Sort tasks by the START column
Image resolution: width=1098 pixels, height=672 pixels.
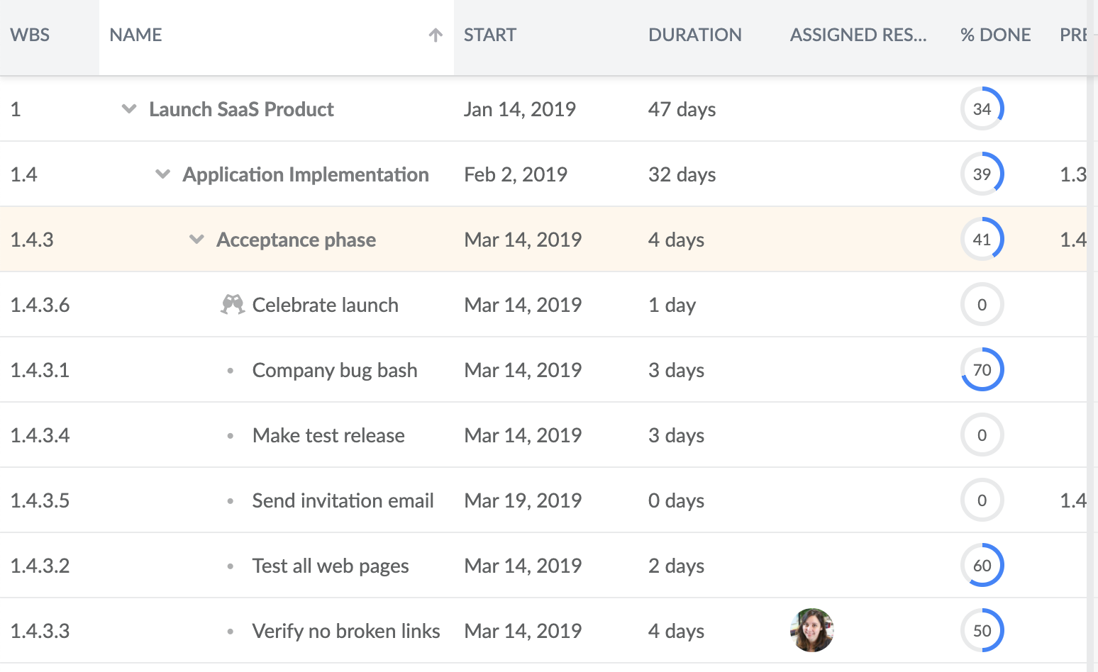[x=490, y=35]
